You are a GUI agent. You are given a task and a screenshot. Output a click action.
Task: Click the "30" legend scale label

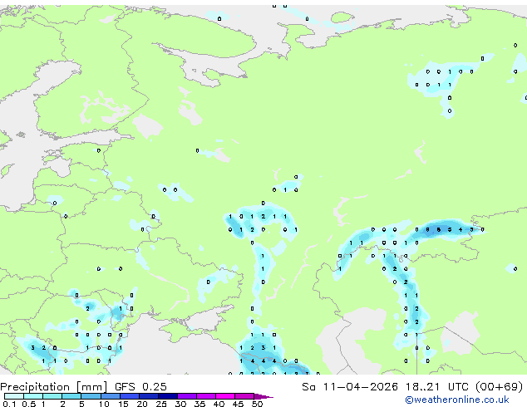click(x=180, y=404)
